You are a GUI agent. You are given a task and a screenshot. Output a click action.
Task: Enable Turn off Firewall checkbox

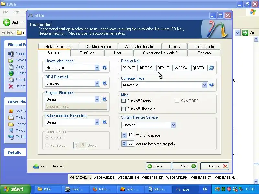pyautogui.click(x=123, y=101)
